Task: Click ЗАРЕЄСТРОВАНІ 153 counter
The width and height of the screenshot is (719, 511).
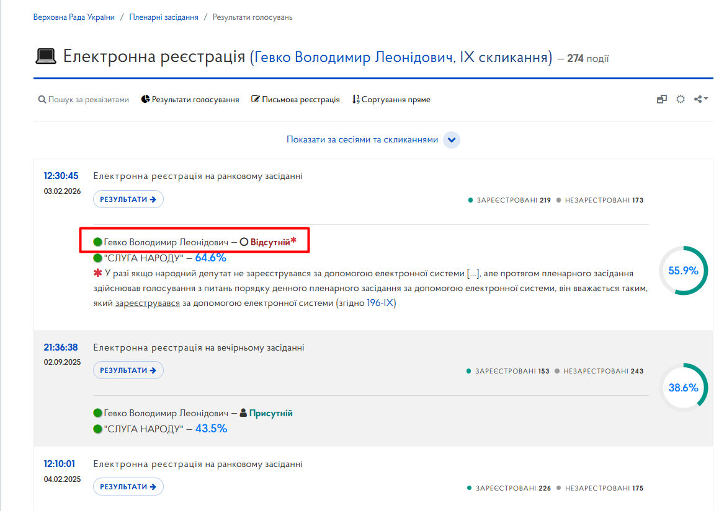Action: (x=507, y=371)
